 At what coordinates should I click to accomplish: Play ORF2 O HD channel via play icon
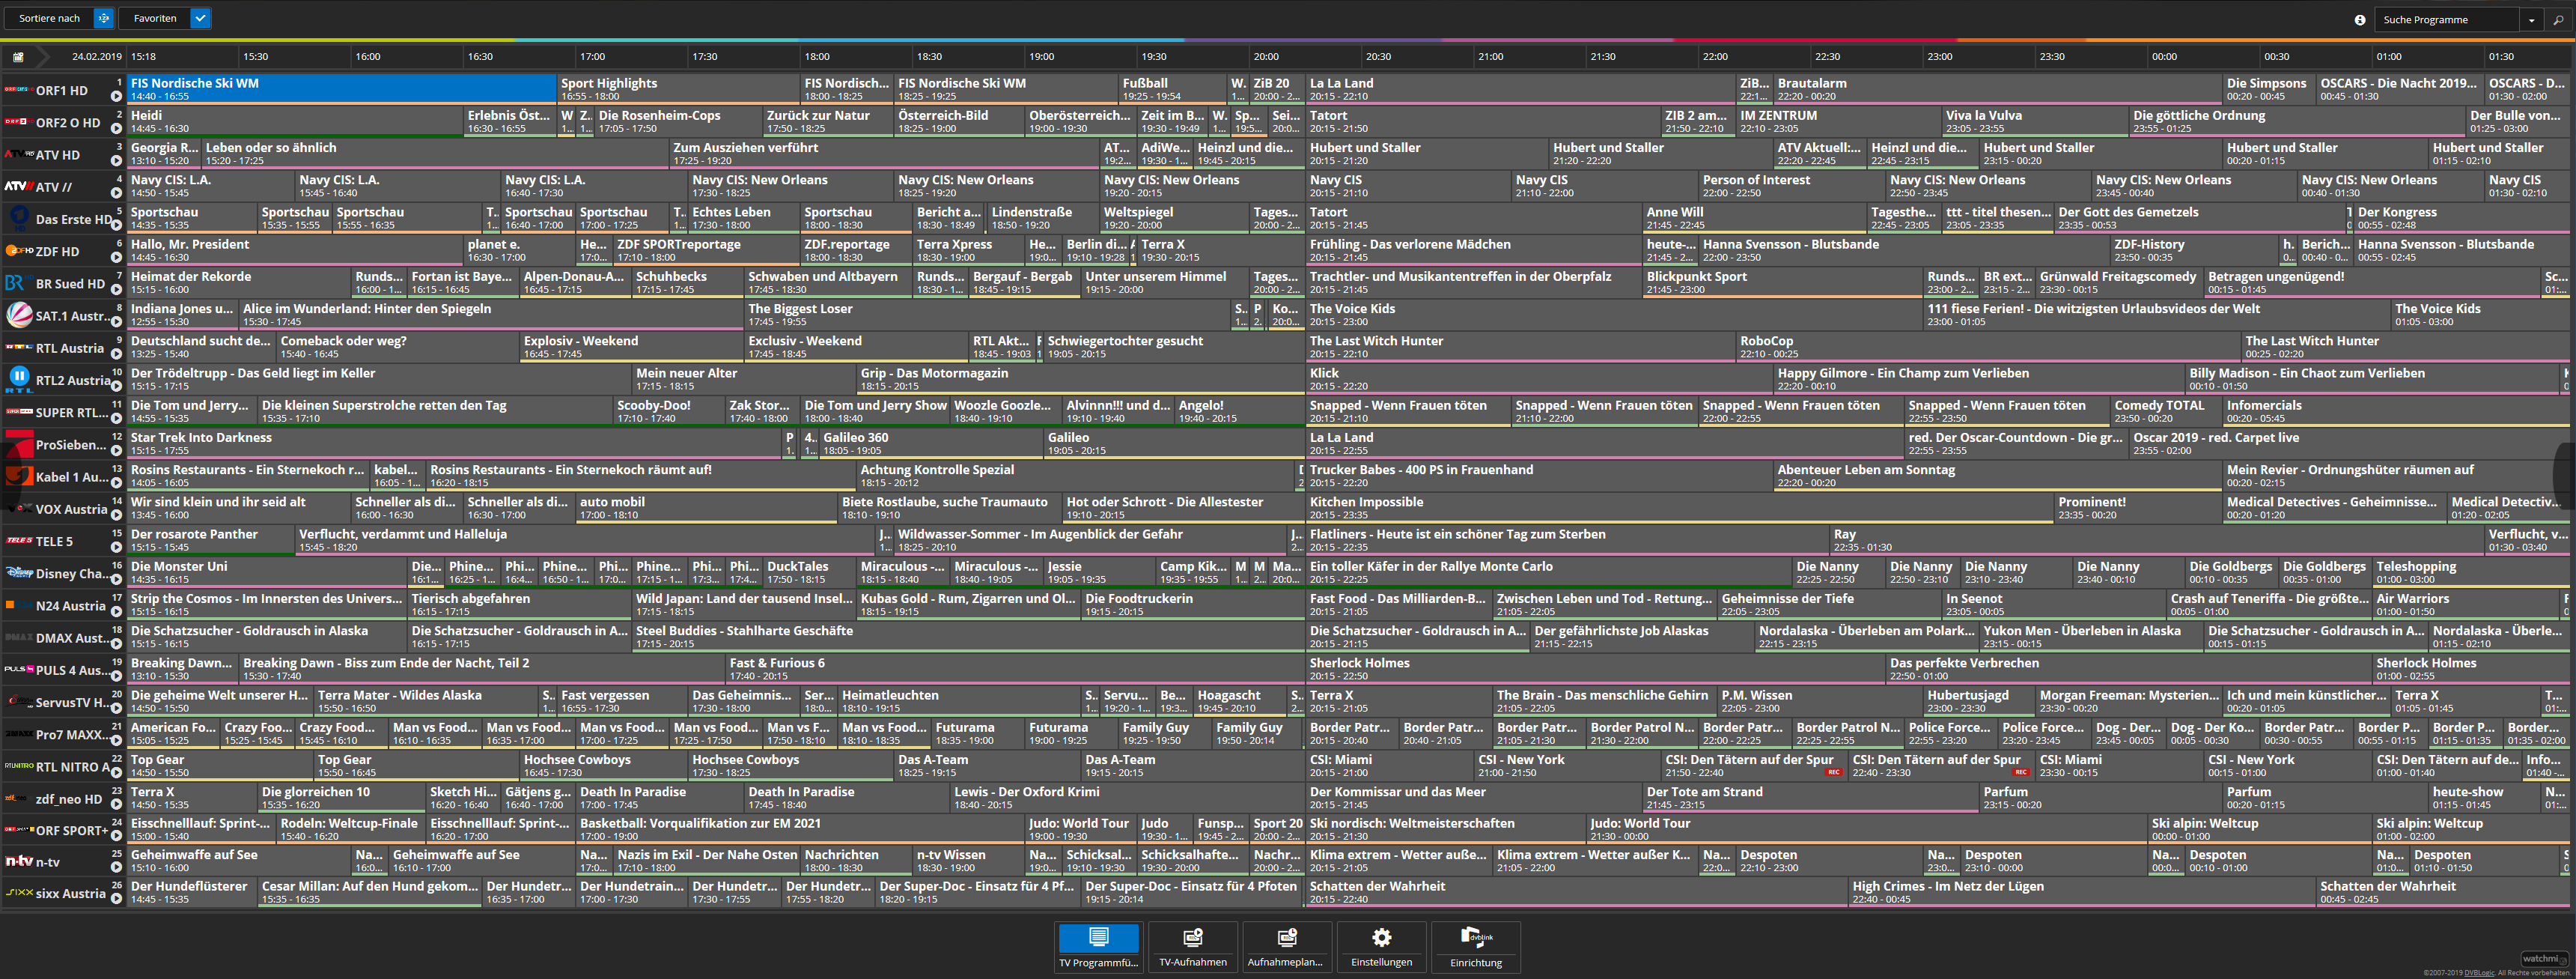(116, 129)
